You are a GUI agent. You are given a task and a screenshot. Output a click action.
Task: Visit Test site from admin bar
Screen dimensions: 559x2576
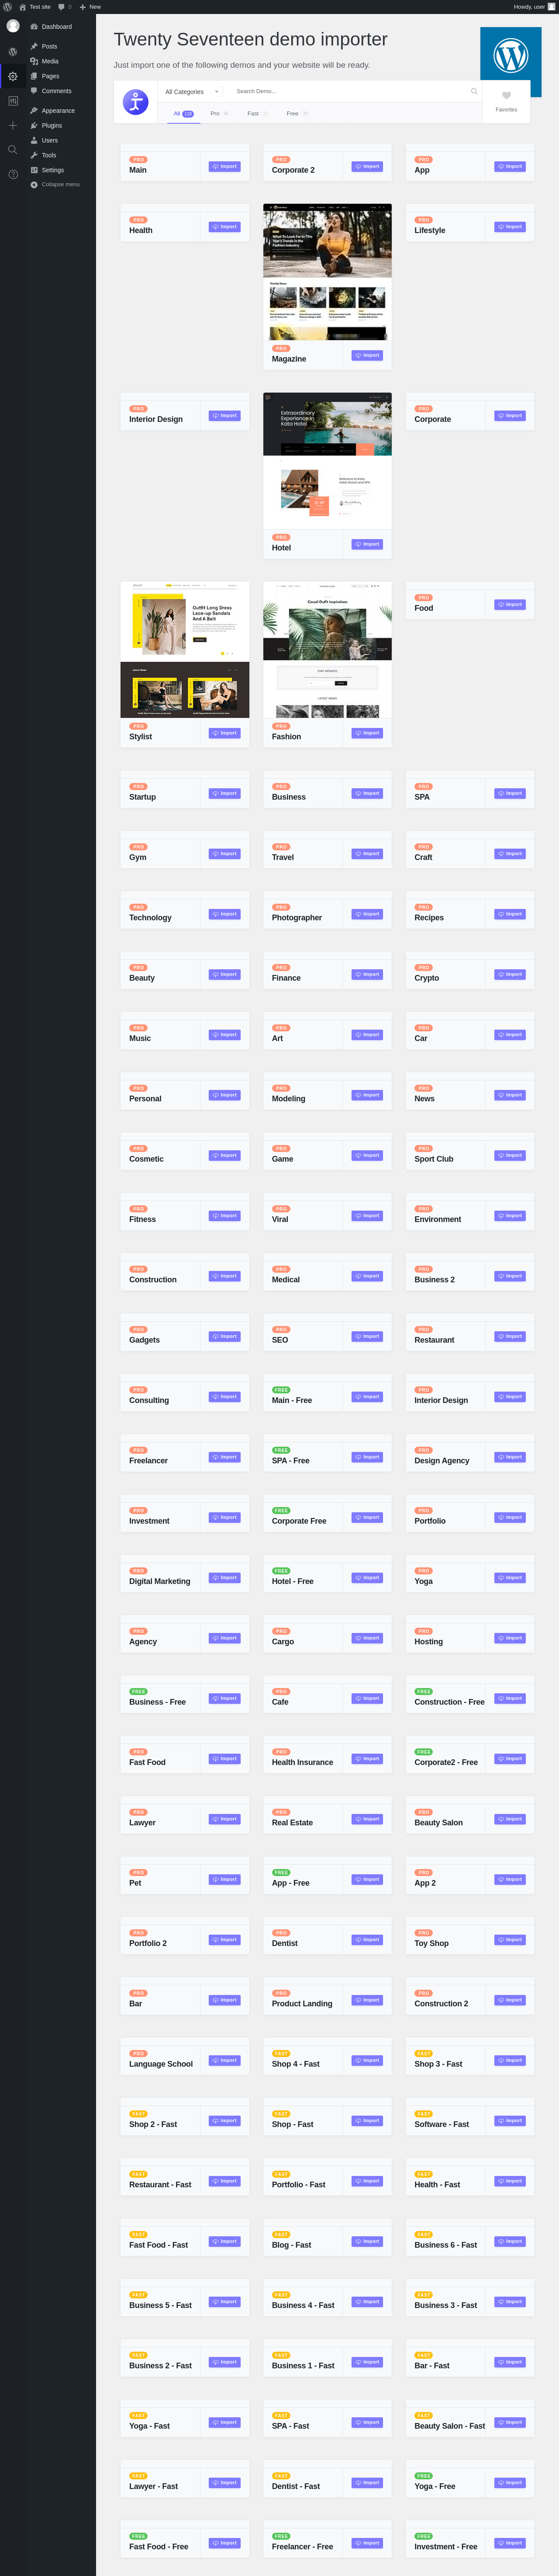(x=35, y=6)
